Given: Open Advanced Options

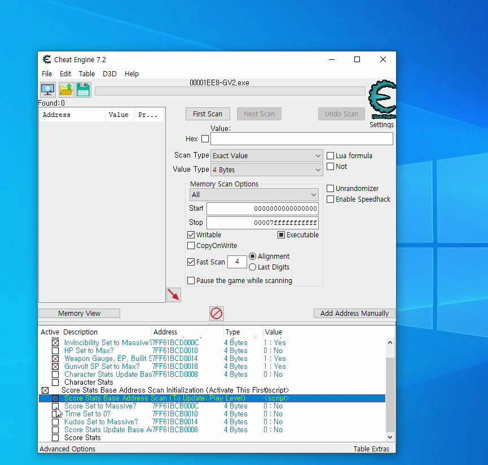Looking at the screenshot, I should [67, 449].
